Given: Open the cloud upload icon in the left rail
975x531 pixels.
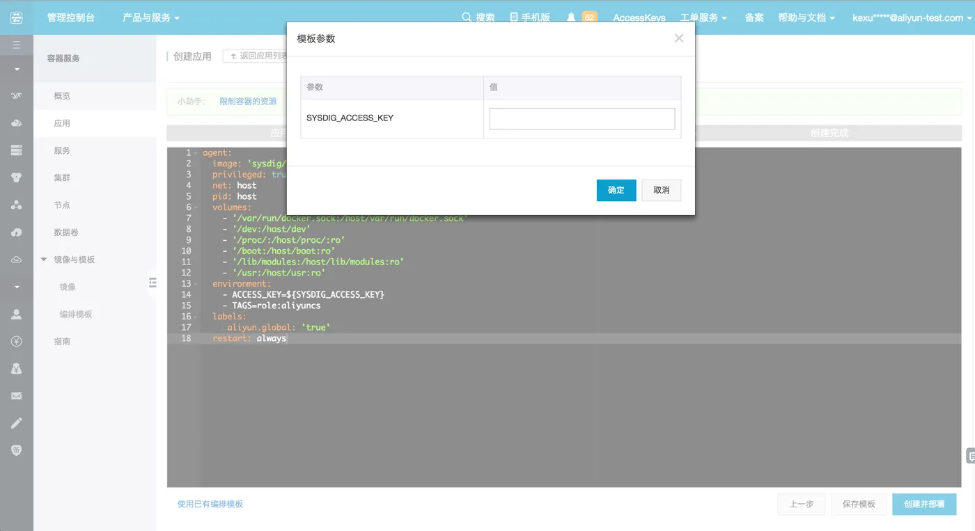Looking at the screenshot, I should (17, 122).
